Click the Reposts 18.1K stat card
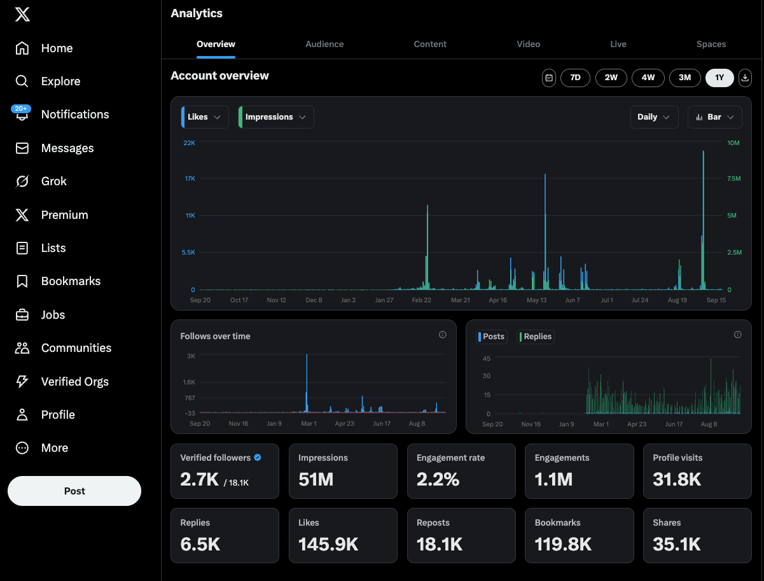Image resolution: width=764 pixels, height=581 pixels. 461,536
